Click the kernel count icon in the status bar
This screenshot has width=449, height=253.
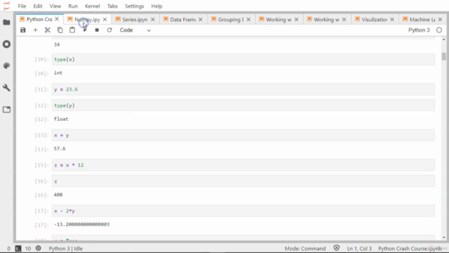point(38,248)
